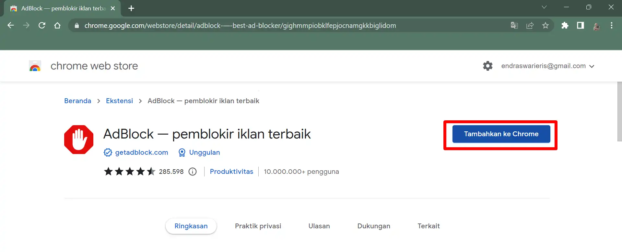The width and height of the screenshot is (622, 252).
Task: Select the AdBlock browser tab
Action: click(62, 8)
